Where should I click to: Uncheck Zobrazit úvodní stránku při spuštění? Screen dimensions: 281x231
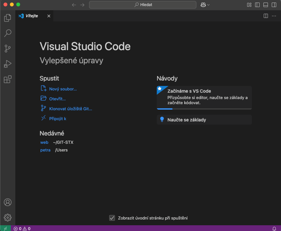[x=112, y=218]
